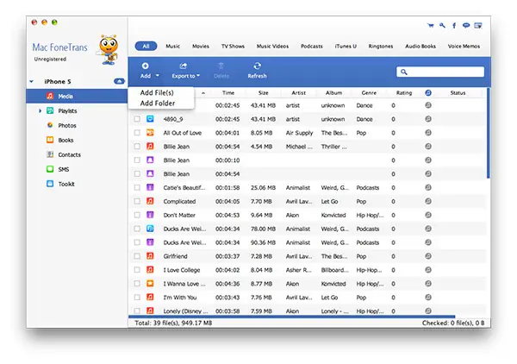Click the Export to icon
This screenshot has width=517, height=364.
click(x=184, y=66)
